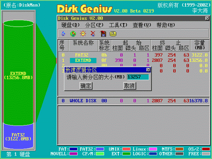Click the blue FAT32 region in disk cylinder

18,136
